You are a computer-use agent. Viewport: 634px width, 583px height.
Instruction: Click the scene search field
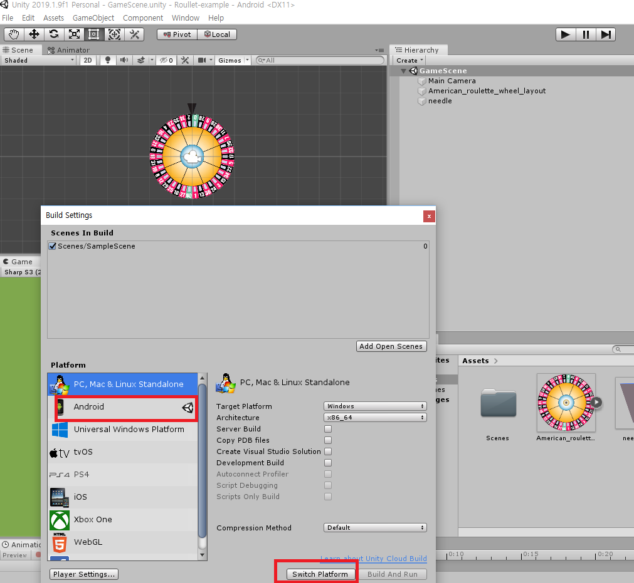(x=320, y=60)
